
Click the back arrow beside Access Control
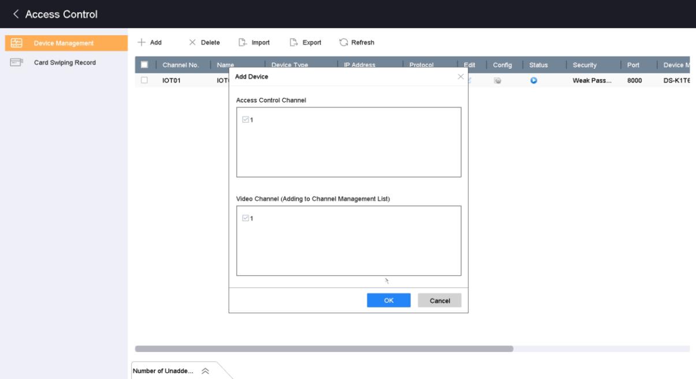coord(16,14)
